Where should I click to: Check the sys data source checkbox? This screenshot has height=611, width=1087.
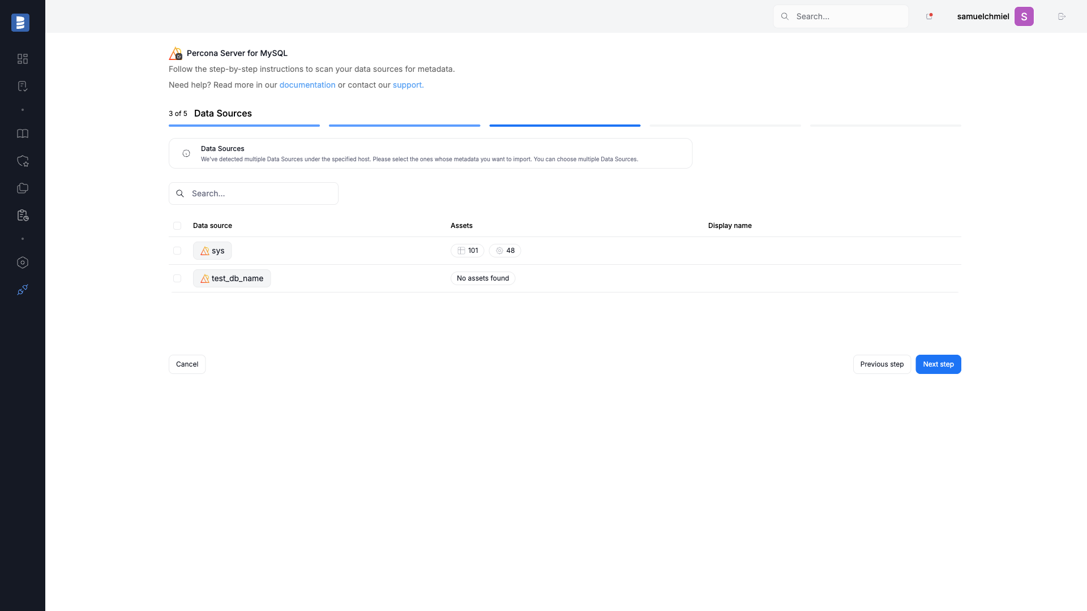(x=177, y=251)
